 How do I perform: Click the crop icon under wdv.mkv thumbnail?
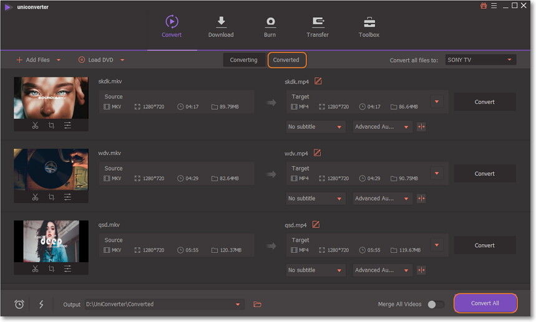(51, 197)
